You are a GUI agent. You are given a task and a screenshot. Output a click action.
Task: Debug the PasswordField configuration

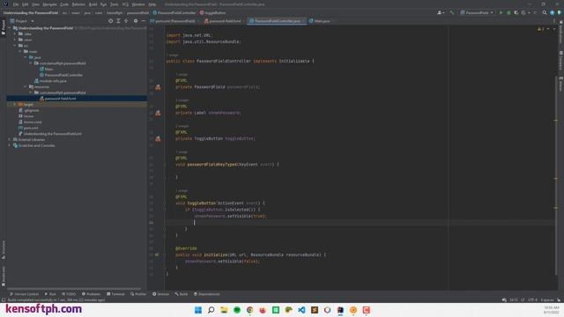pyautogui.click(x=508, y=12)
